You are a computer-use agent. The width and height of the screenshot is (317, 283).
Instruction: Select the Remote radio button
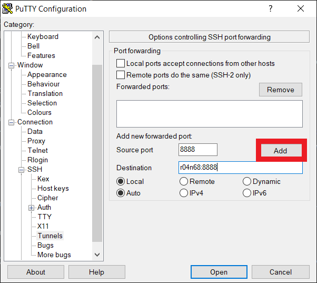[184, 181]
